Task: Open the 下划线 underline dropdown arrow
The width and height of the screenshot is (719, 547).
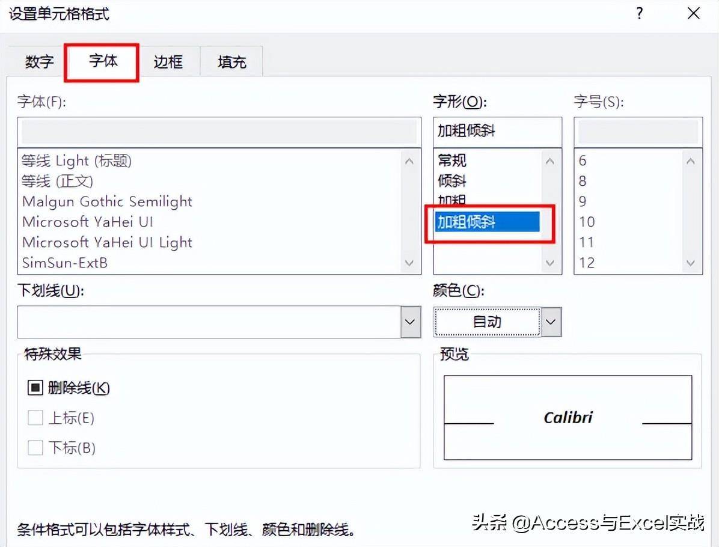Action: click(410, 322)
